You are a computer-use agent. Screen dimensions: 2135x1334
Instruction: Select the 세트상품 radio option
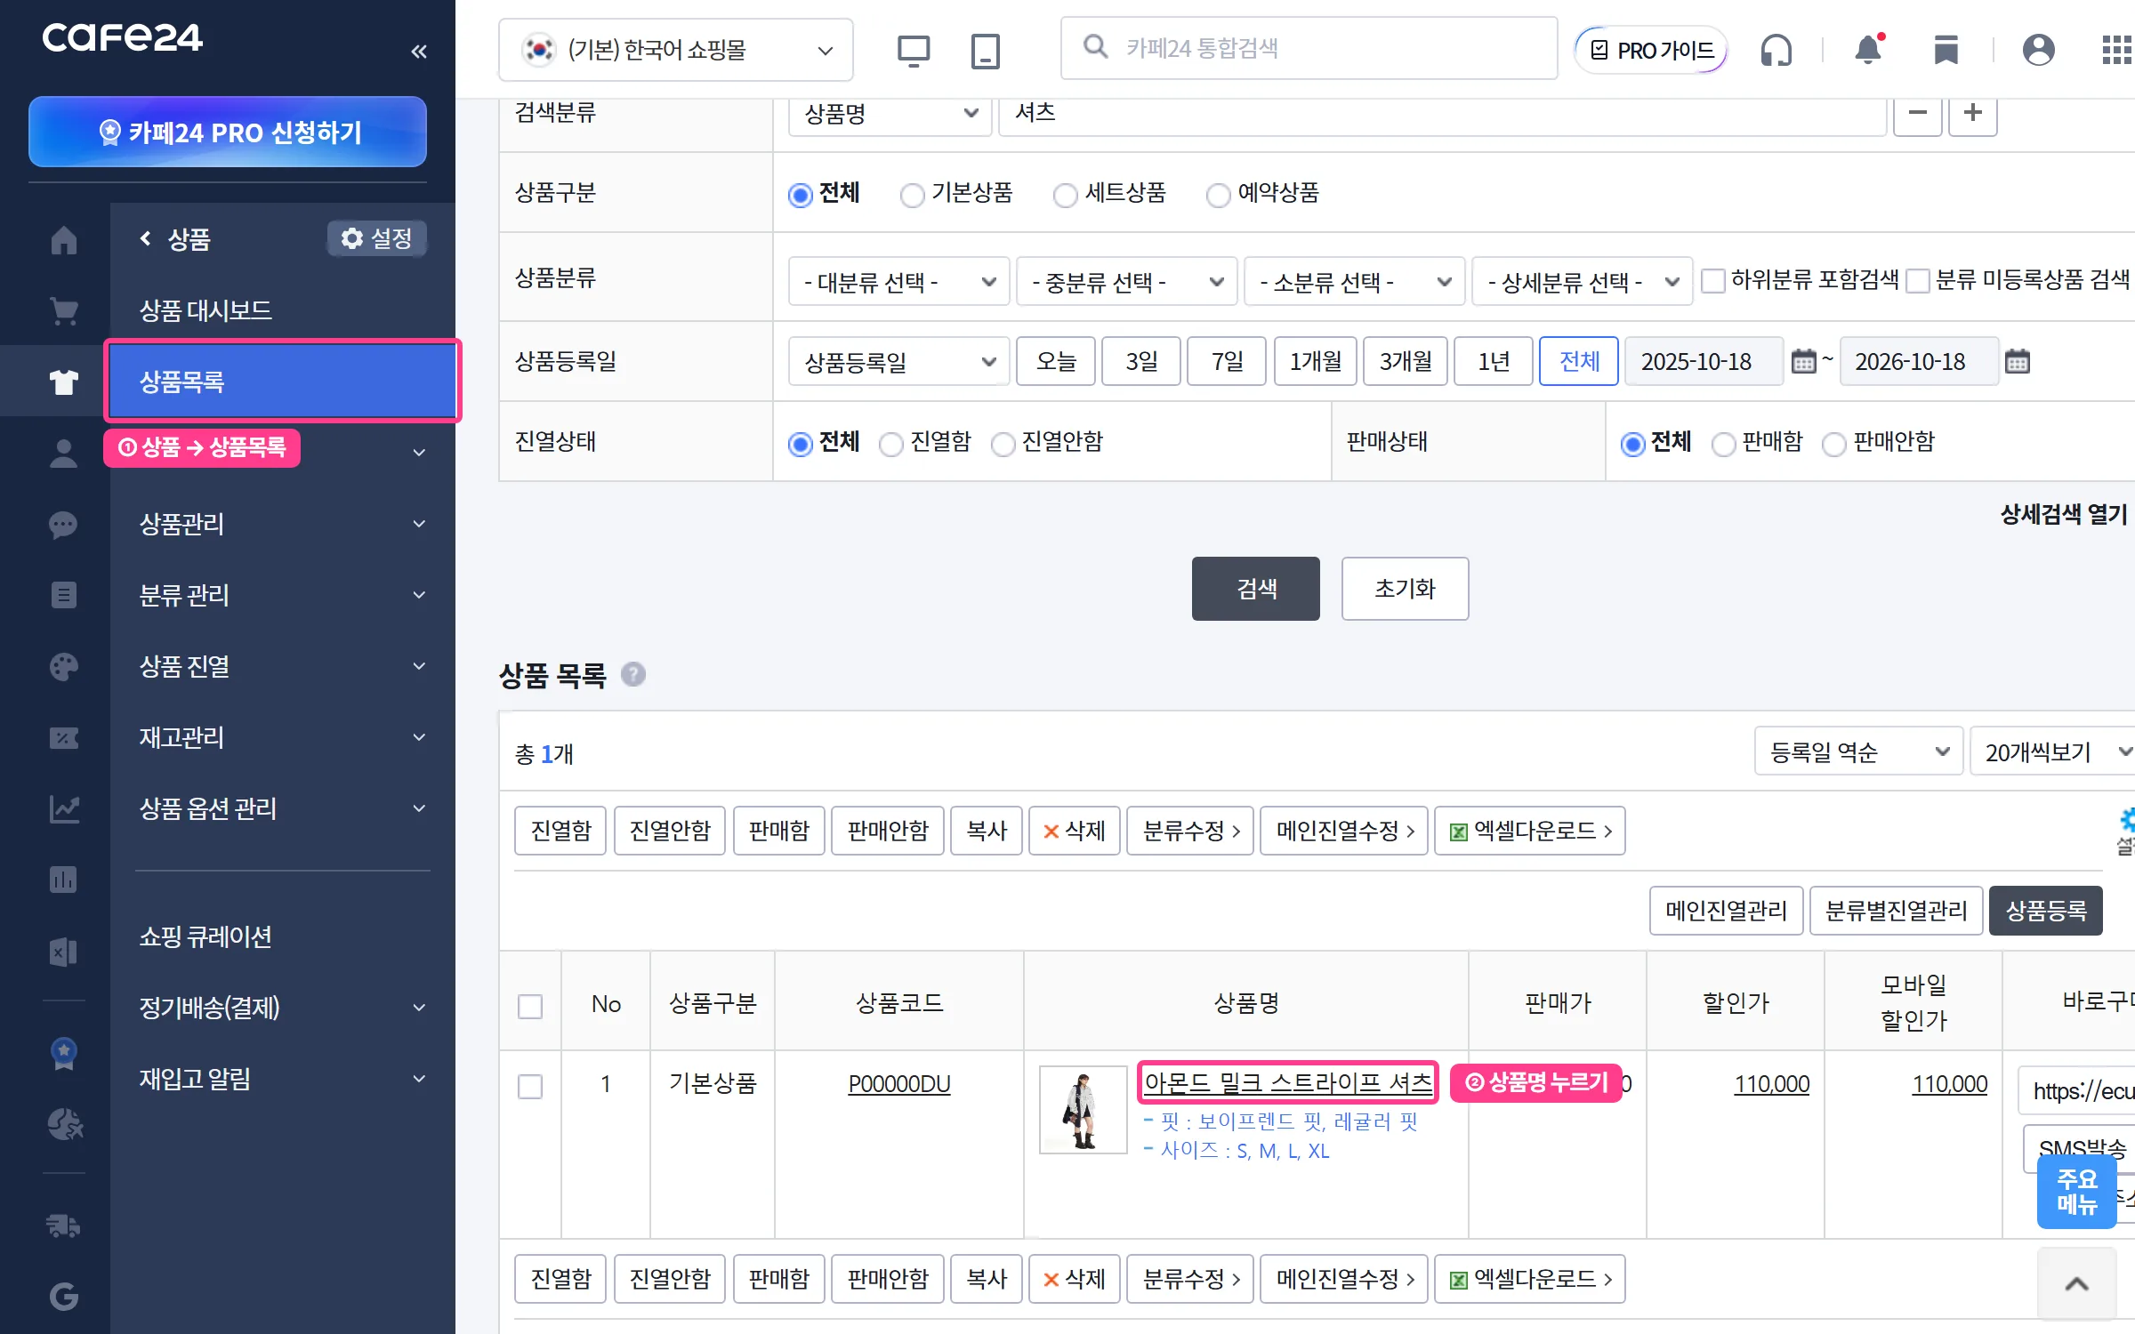click(x=1065, y=195)
